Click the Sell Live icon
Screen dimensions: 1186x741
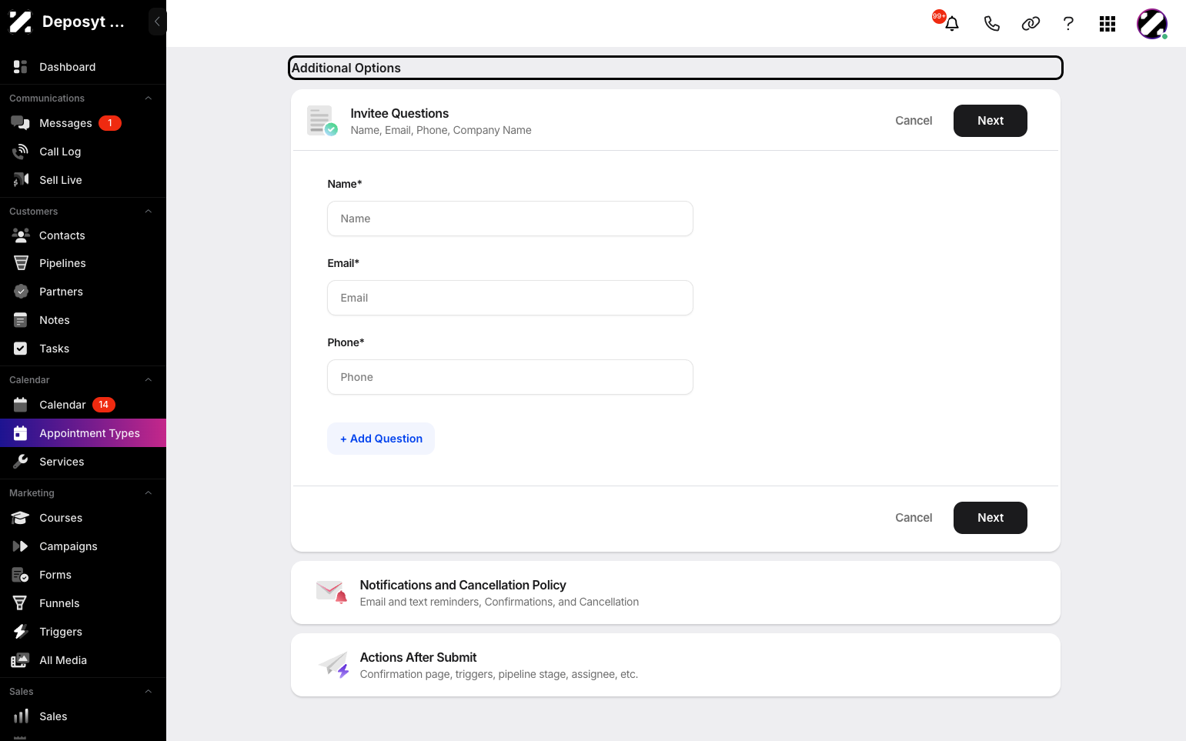pyautogui.click(x=21, y=180)
